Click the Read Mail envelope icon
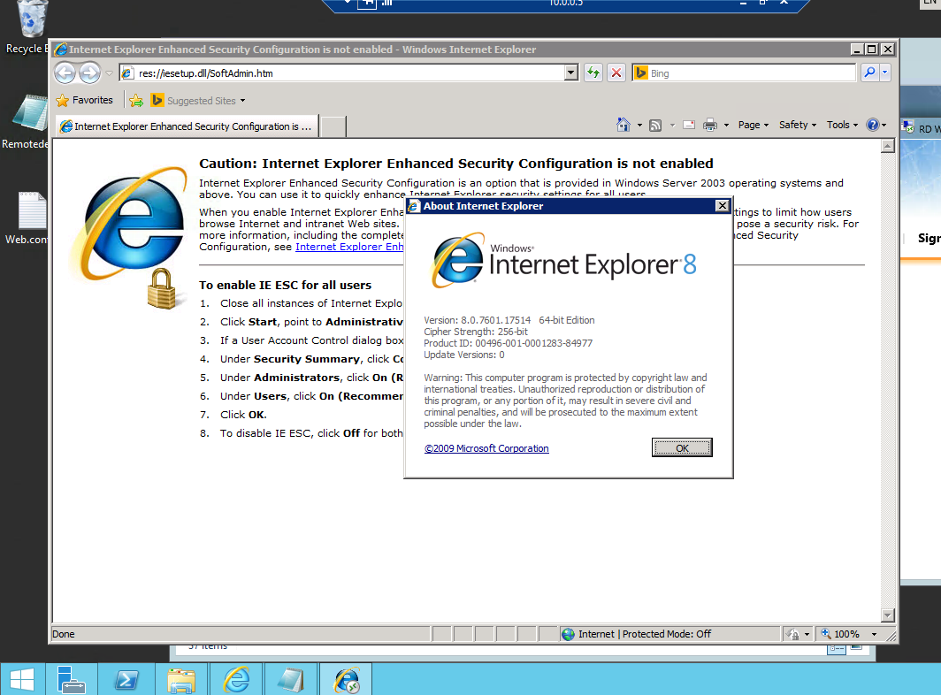941x695 pixels. (x=689, y=125)
